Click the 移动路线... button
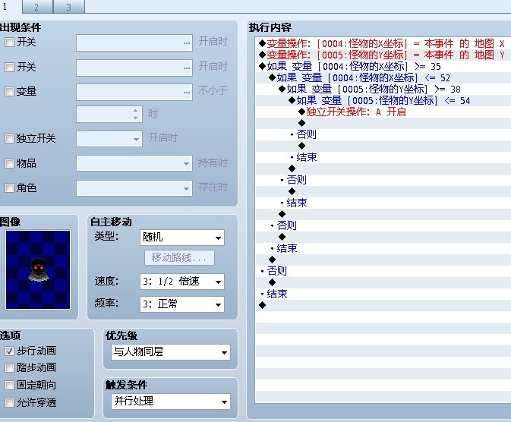Image resolution: width=511 pixels, height=422 pixels. 179,258
